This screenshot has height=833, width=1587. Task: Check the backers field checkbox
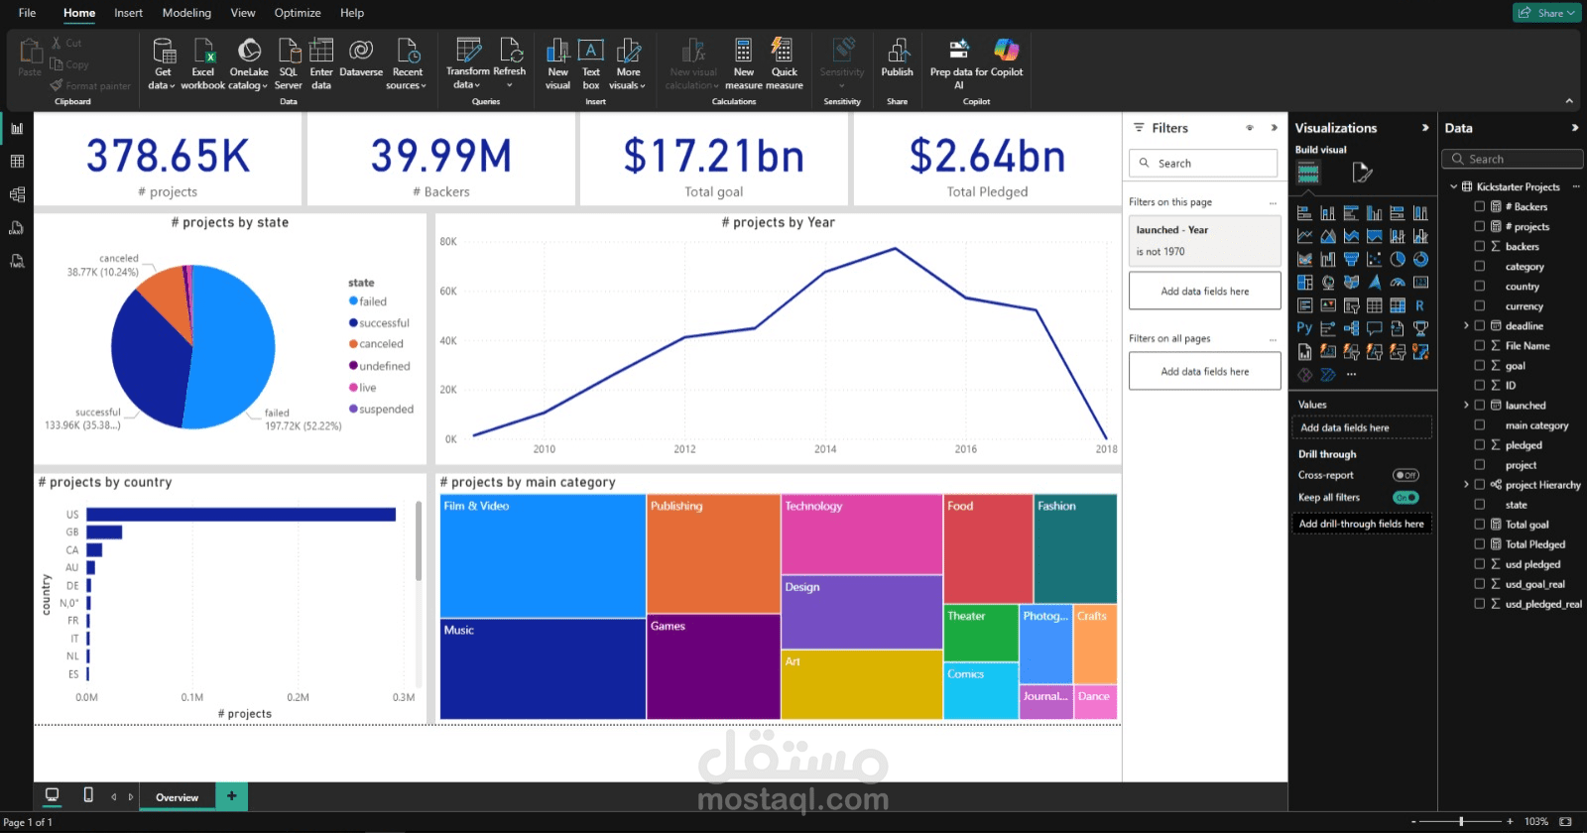(x=1479, y=246)
